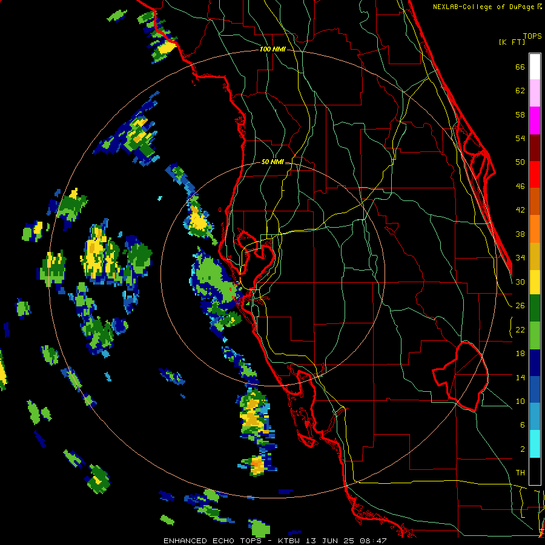
Task: Click the 42 legend value
Action: click(x=520, y=210)
